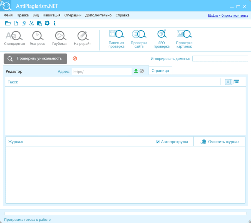The height and width of the screenshot is (223, 251).
Task: Open Пакетная проверка batch check
Action: tap(116, 35)
